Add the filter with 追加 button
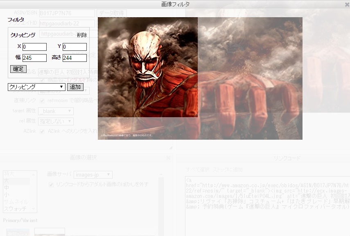350x236 pixels. click(75, 87)
